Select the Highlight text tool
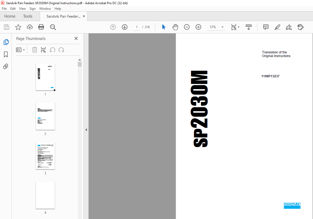The width and height of the screenshot is (313, 219). [x=277, y=27]
